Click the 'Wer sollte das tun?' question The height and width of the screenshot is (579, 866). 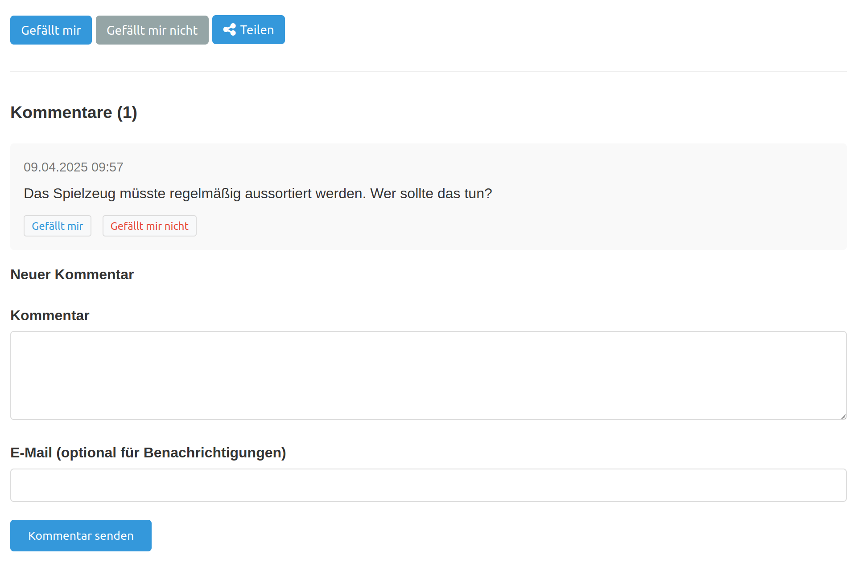pos(431,193)
